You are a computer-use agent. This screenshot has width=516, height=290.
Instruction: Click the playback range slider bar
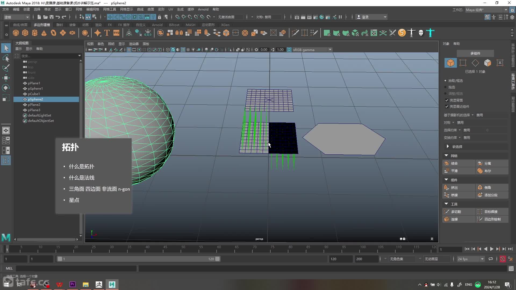pyautogui.click(x=139, y=259)
